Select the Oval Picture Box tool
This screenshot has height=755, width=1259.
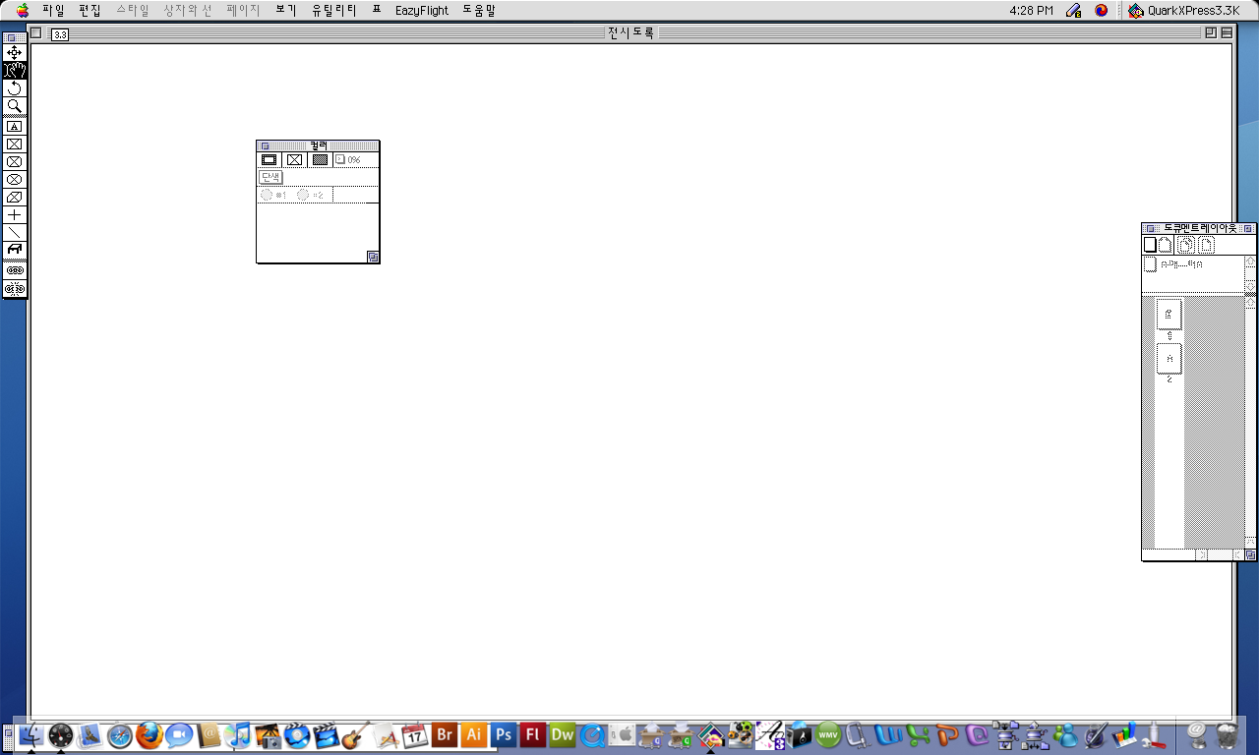point(14,179)
